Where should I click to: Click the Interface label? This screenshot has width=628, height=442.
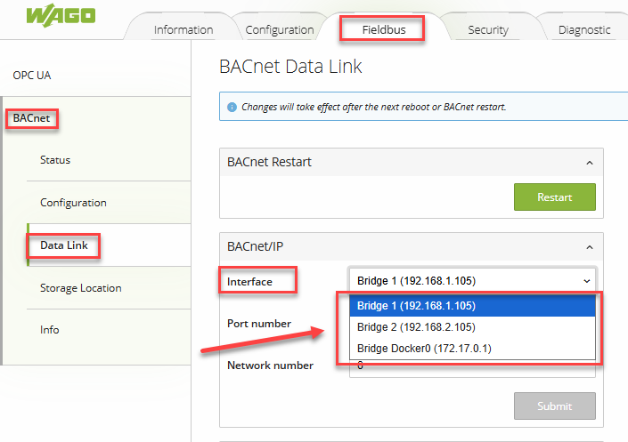pos(249,282)
